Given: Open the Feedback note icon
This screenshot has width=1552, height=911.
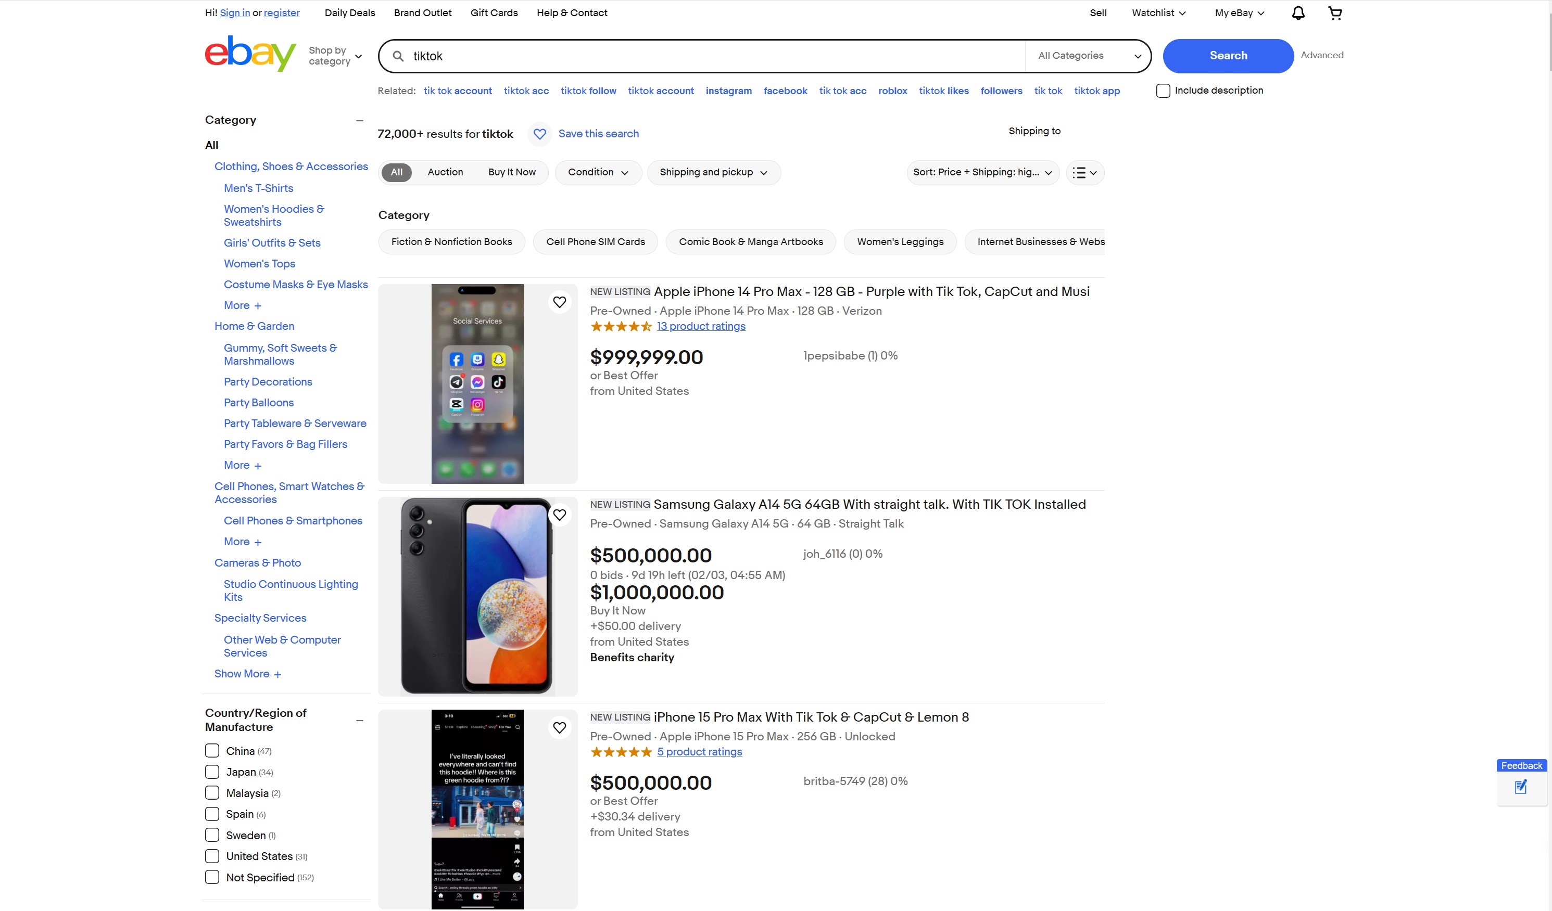Looking at the screenshot, I should coord(1521,787).
